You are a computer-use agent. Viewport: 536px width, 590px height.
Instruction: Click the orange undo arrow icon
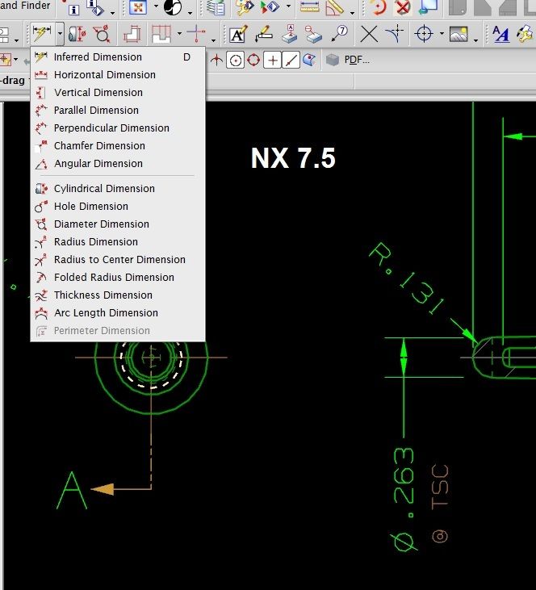(379, 7)
